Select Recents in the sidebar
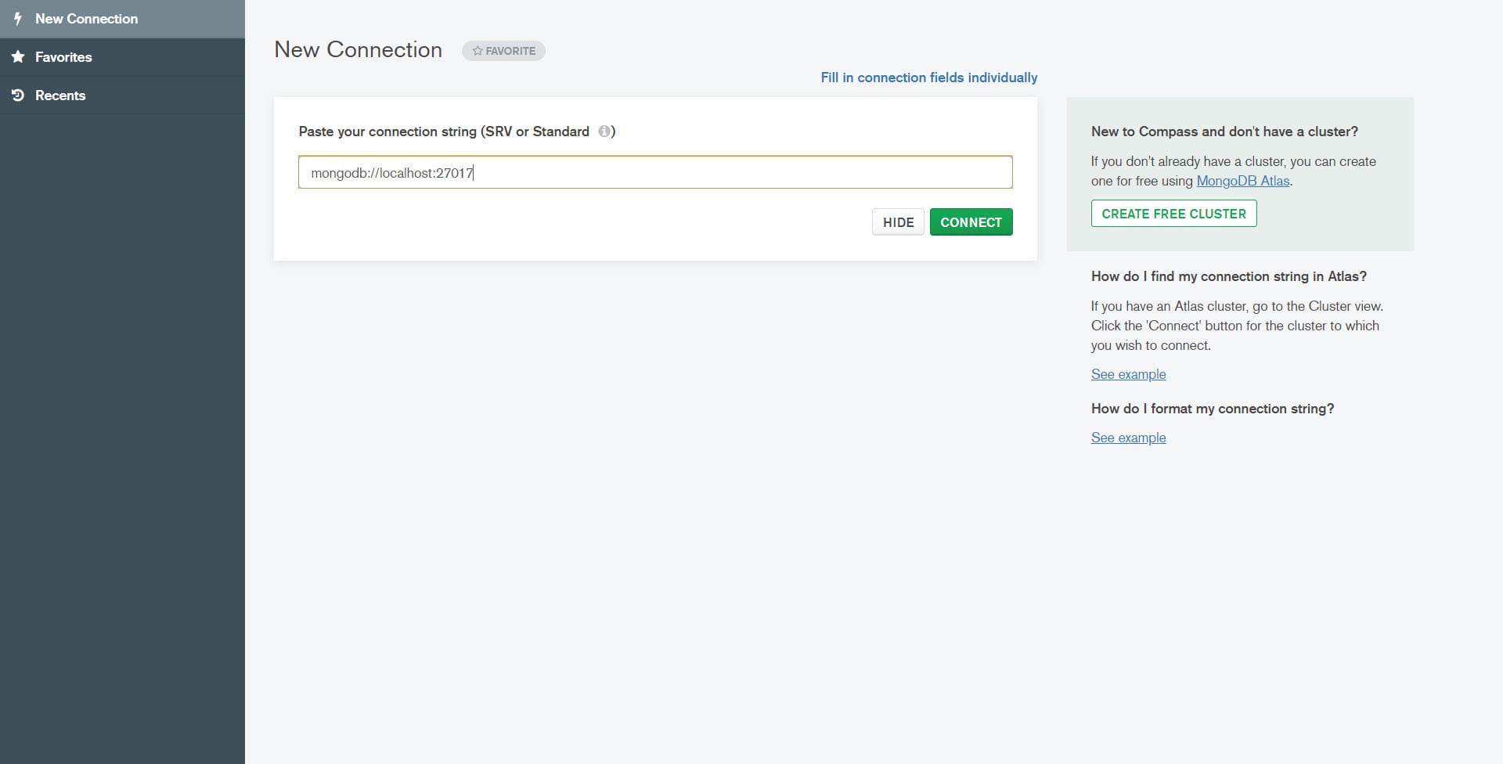The width and height of the screenshot is (1503, 764). click(59, 95)
